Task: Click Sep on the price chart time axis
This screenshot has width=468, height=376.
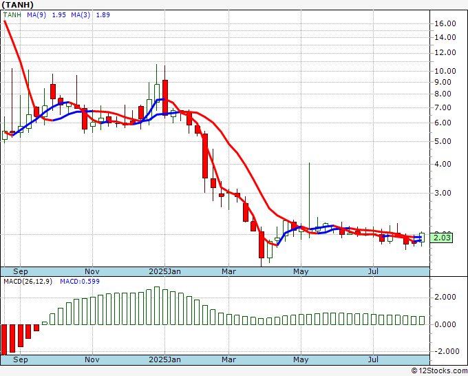Action: (20, 271)
